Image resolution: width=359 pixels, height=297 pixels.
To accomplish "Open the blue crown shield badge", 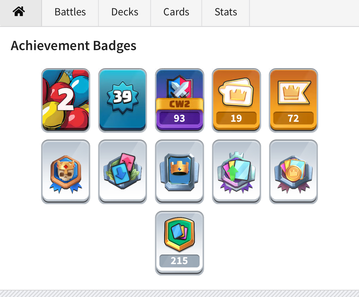I will pyautogui.click(x=179, y=172).
